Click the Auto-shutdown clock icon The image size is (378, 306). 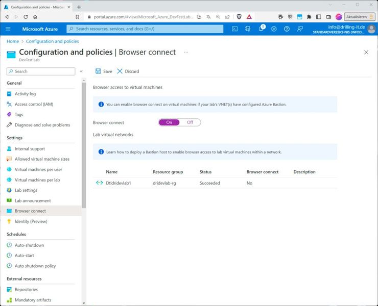[9, 245]
